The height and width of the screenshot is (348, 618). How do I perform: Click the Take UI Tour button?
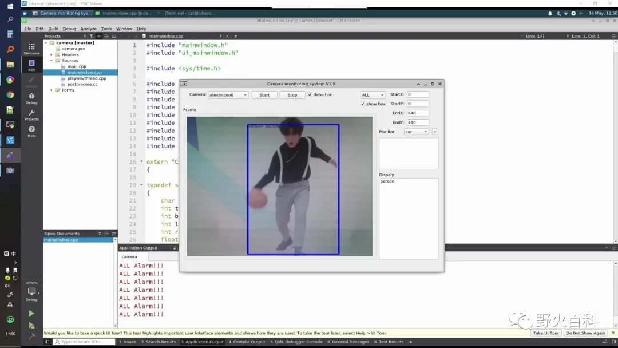(546, 333)
